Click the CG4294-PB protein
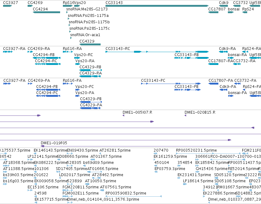The height and width of the screenshot is (204, 261). point(48,90)
